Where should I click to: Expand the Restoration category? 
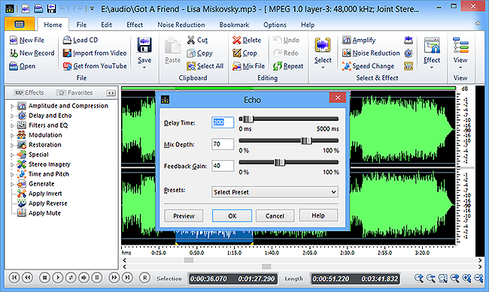(x=12, y=146)
